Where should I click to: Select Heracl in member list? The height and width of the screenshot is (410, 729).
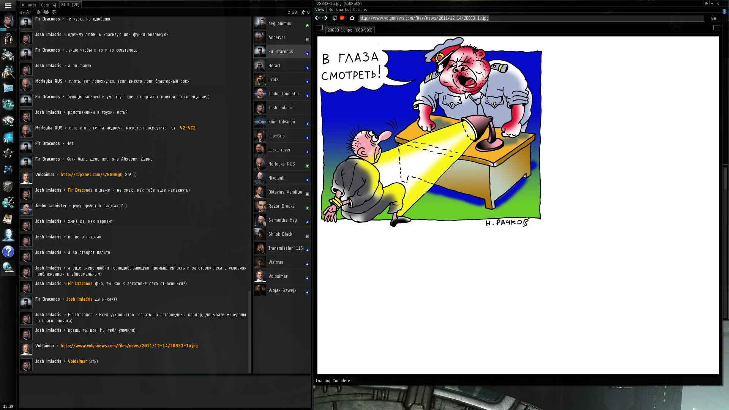point(282,66)
